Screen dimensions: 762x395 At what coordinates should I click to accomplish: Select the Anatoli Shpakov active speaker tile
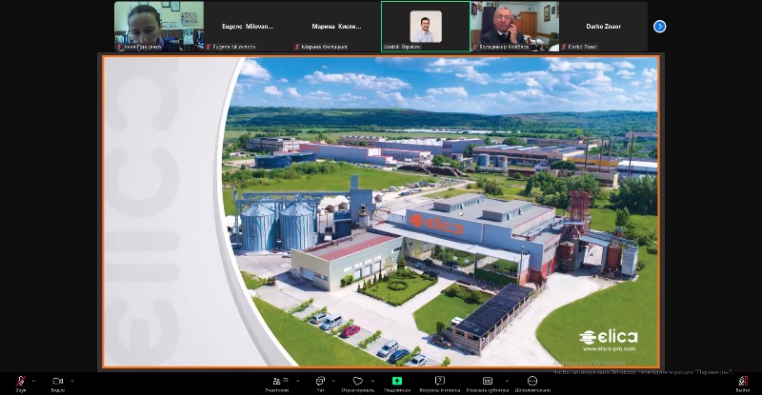[x=426, y=27]
